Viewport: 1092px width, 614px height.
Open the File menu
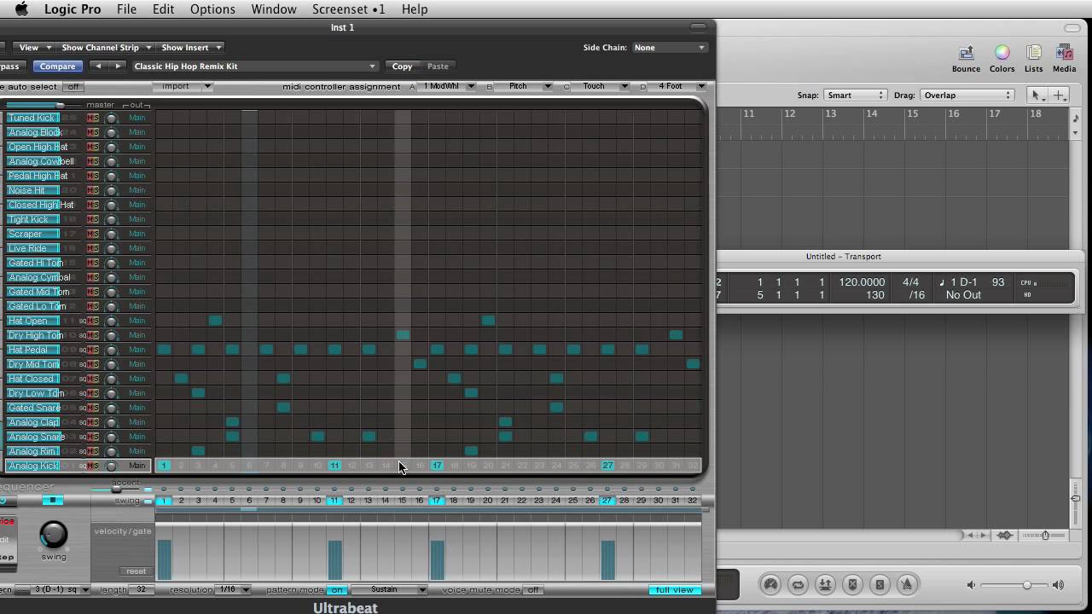126,9
